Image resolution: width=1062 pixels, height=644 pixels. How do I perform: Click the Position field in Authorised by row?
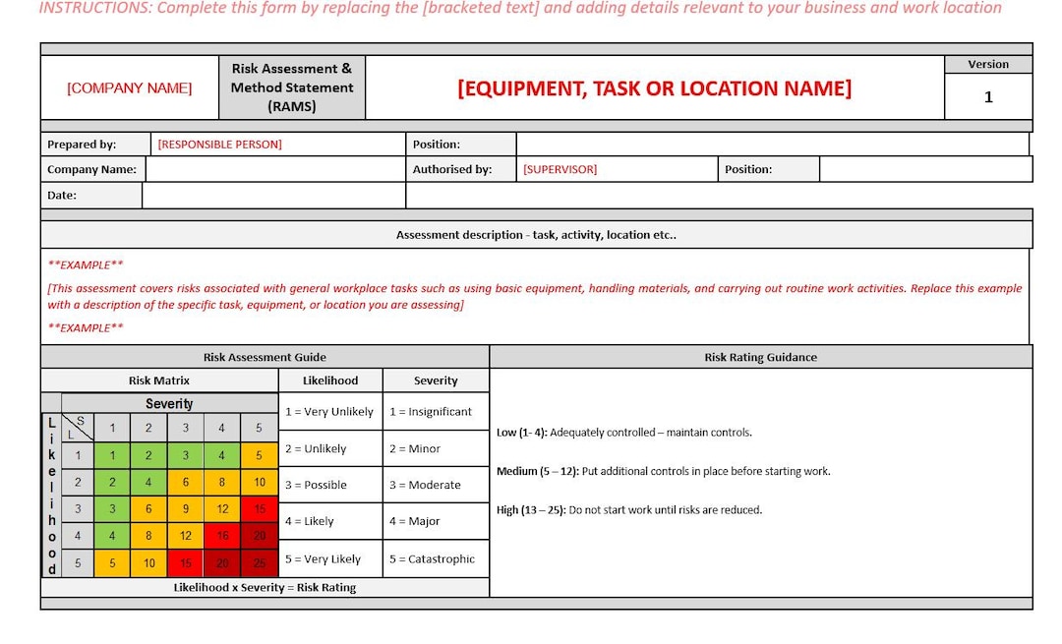coord(925,169)
